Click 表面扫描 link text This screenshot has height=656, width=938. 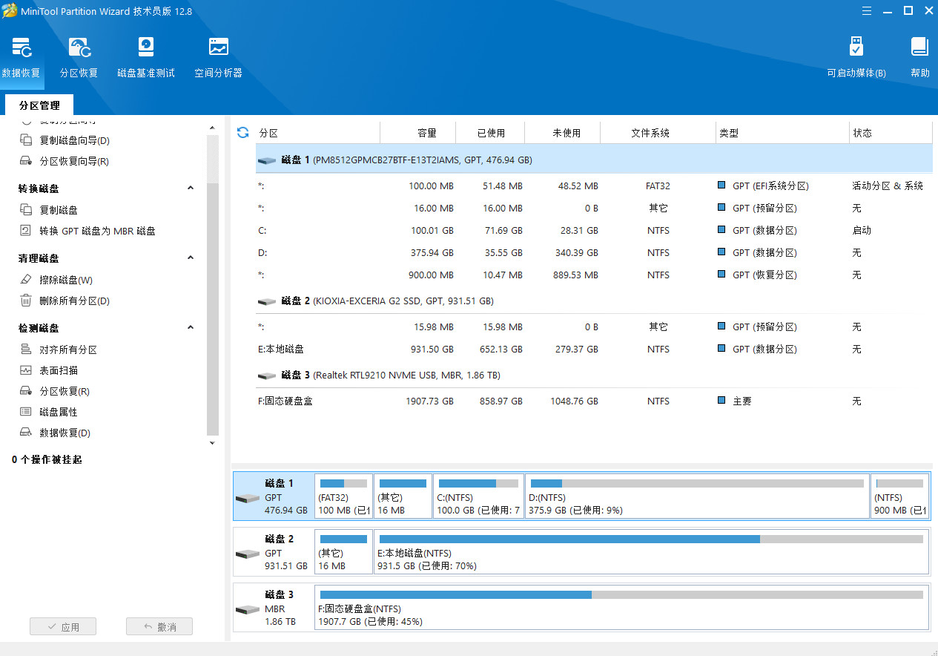[59, 370]
